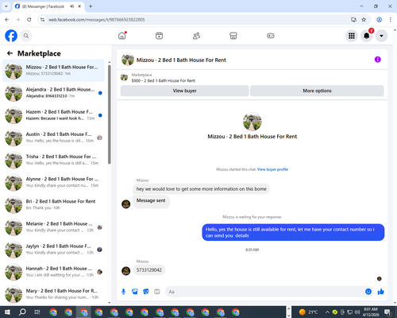Viewport: 397px width, 318px height.
Task: Click the 5733129042 message bubble
Action: 148,270
